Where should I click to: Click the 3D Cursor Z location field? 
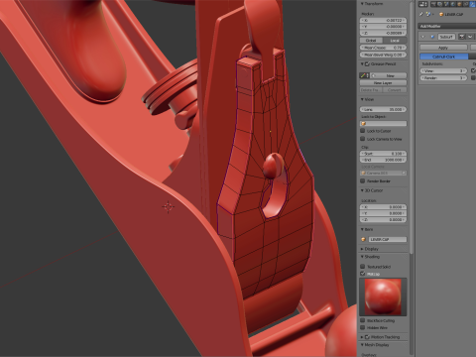(x=383, y=220)
